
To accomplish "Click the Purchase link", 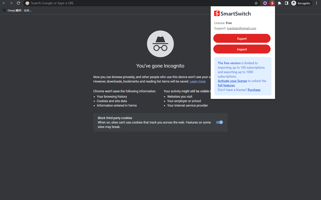I will (254, 90).
